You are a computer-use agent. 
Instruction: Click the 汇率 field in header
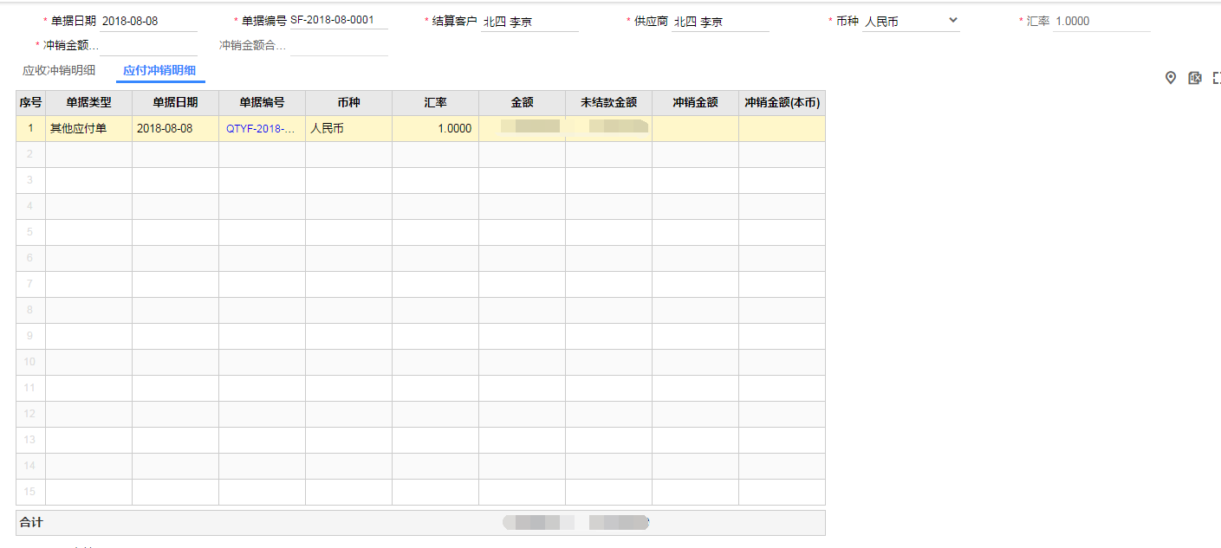1101,21
